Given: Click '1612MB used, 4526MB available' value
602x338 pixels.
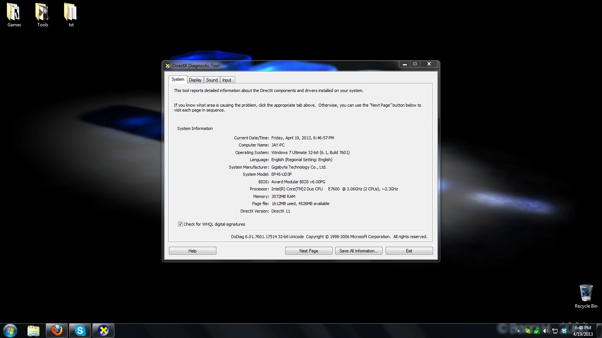Looking at the screenshot, I should 300,204.
